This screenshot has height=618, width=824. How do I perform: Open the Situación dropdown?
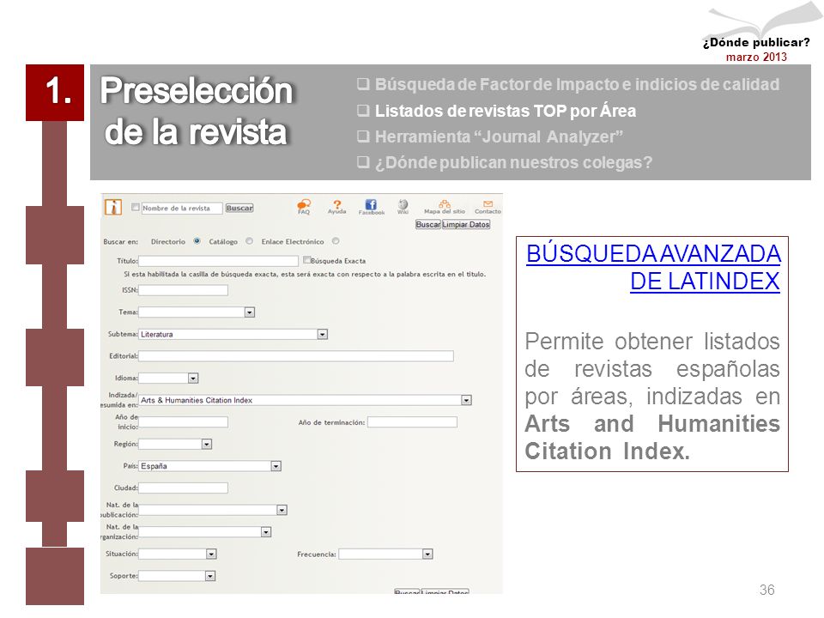tap(211, 554)
